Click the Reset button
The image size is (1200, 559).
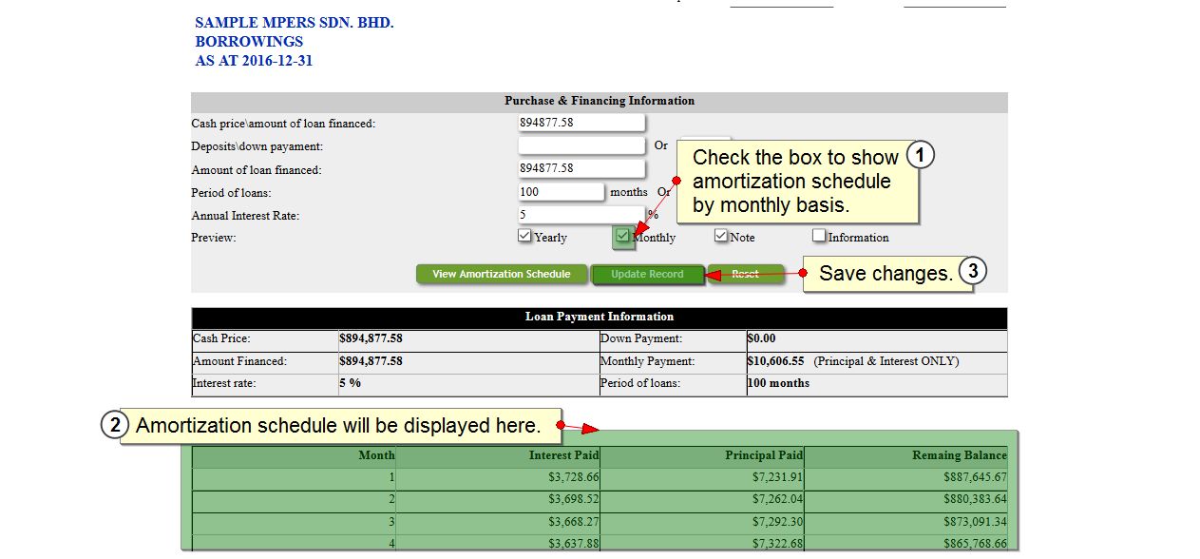point(746,274)
